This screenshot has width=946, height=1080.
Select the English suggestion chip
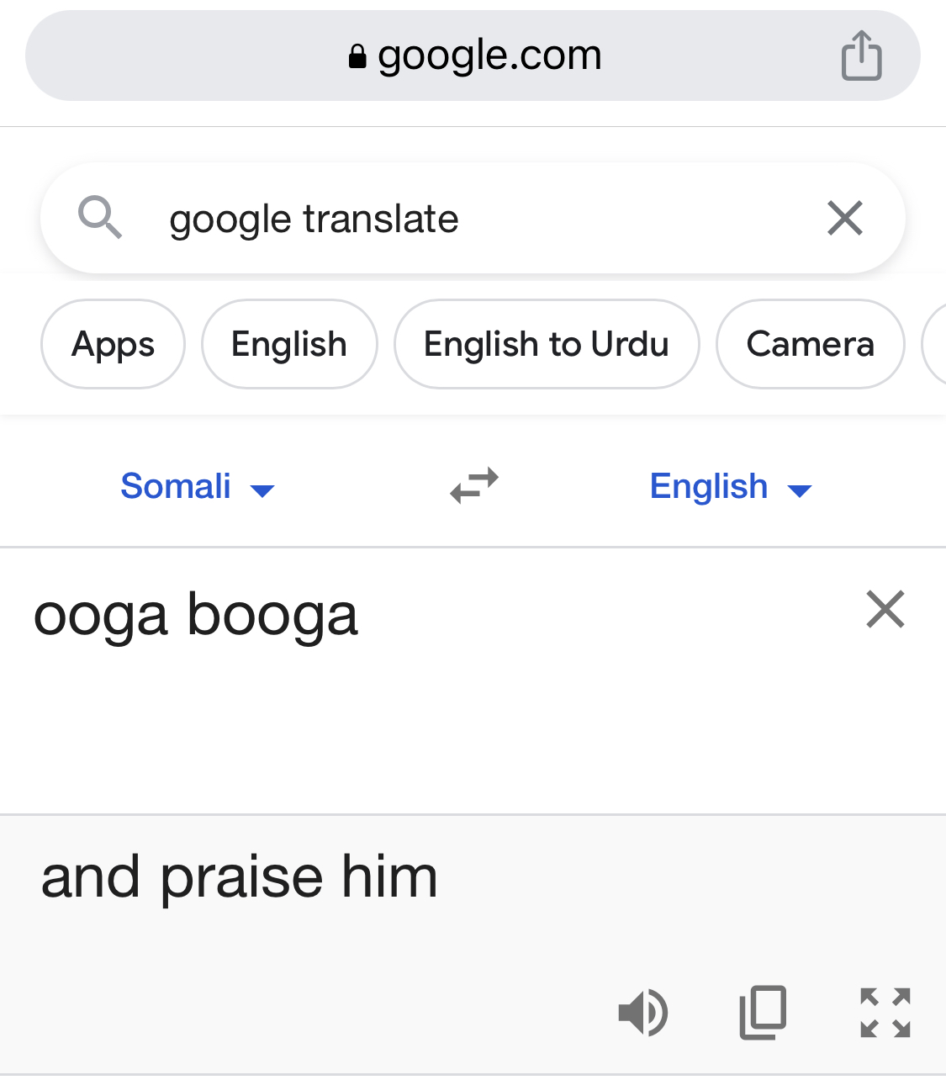289,344
